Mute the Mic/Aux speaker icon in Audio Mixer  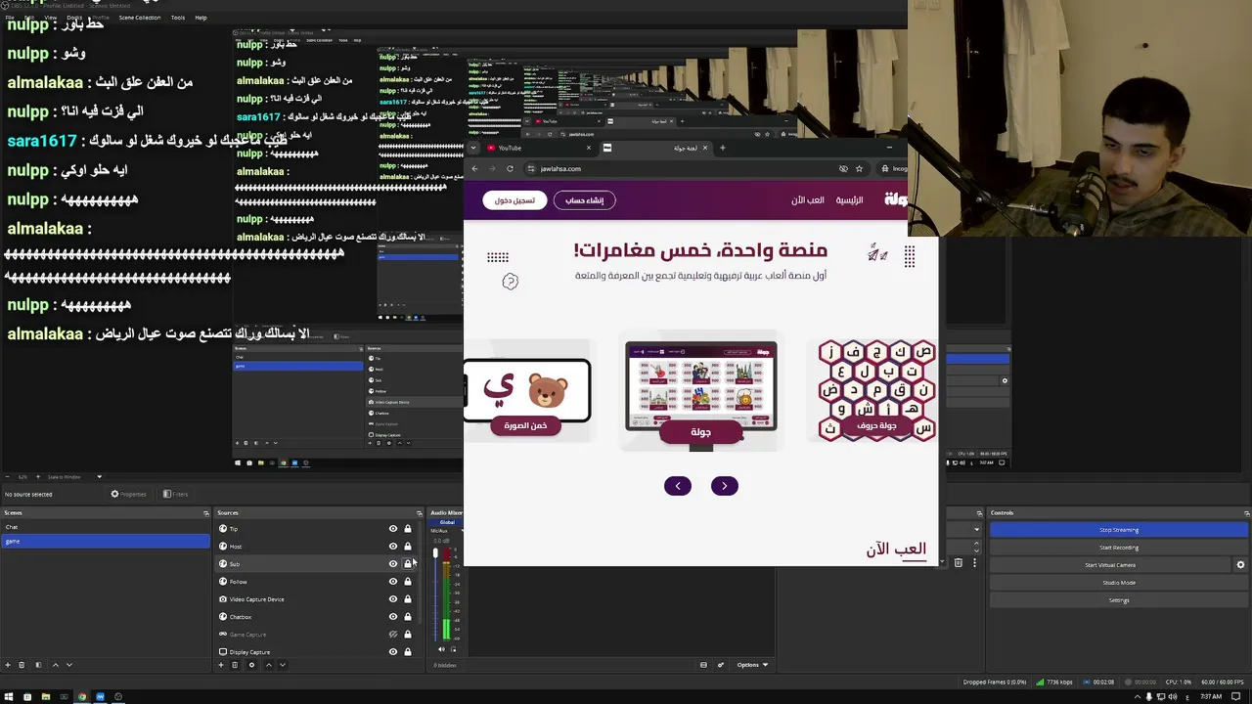click(441, 648)
